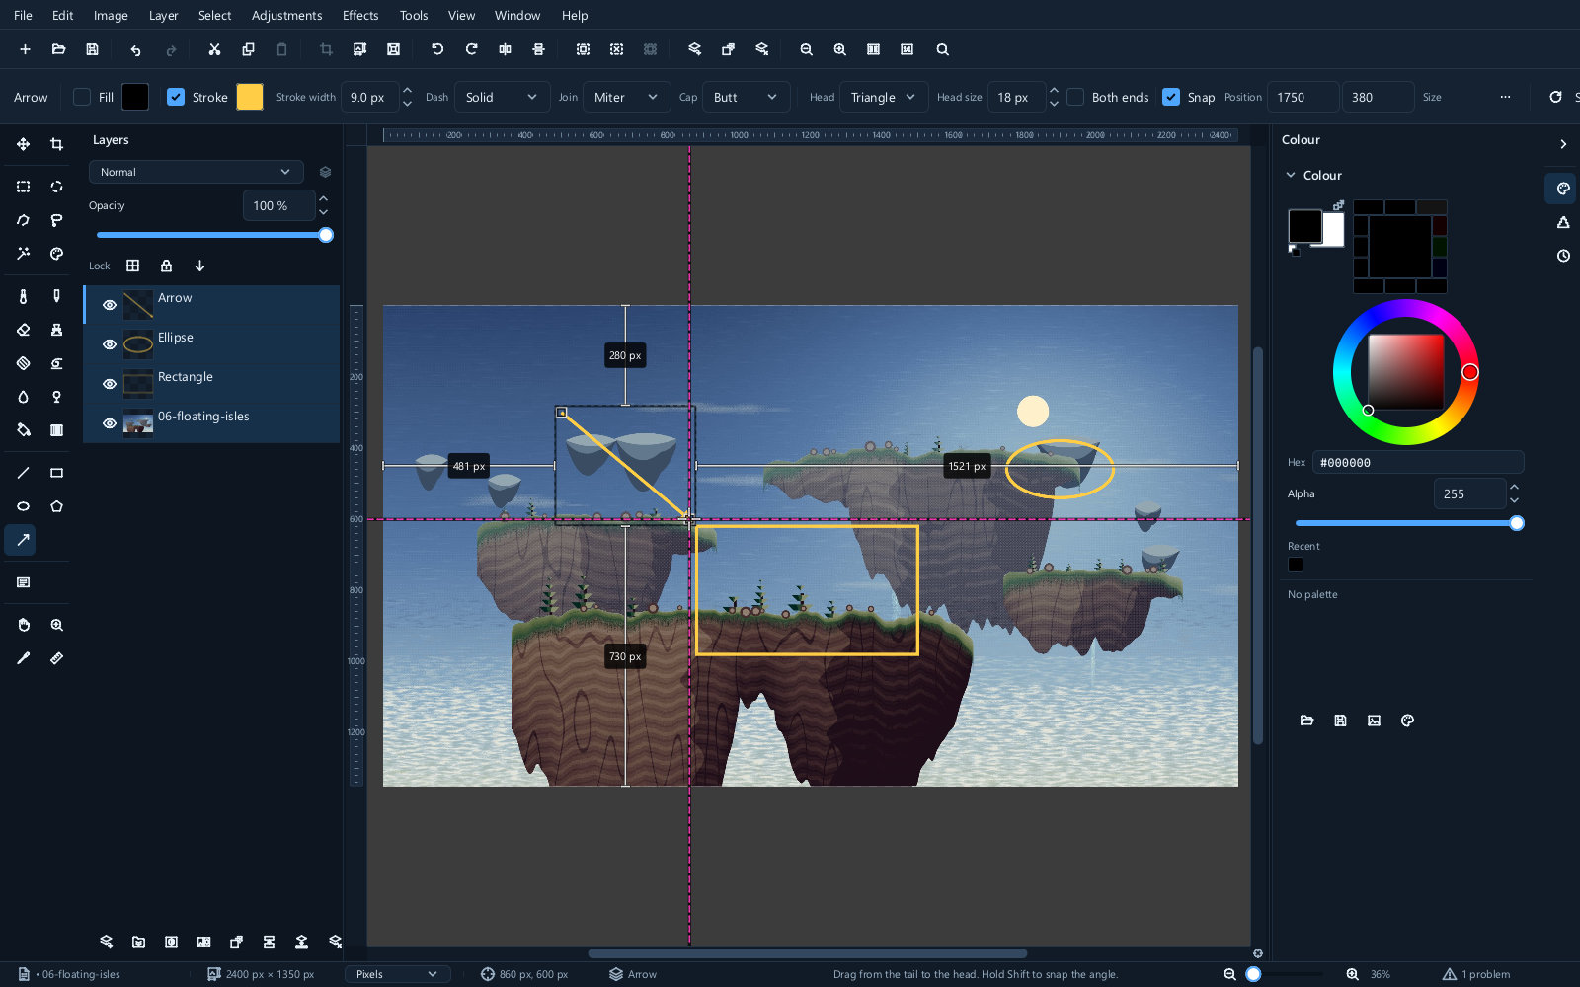
Task: Open the Effects menu
Action: point(360,15)
